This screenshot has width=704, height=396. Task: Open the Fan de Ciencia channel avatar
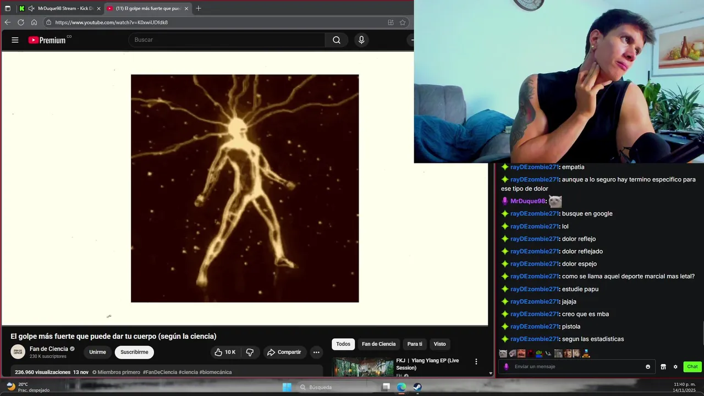pos(18,352)
